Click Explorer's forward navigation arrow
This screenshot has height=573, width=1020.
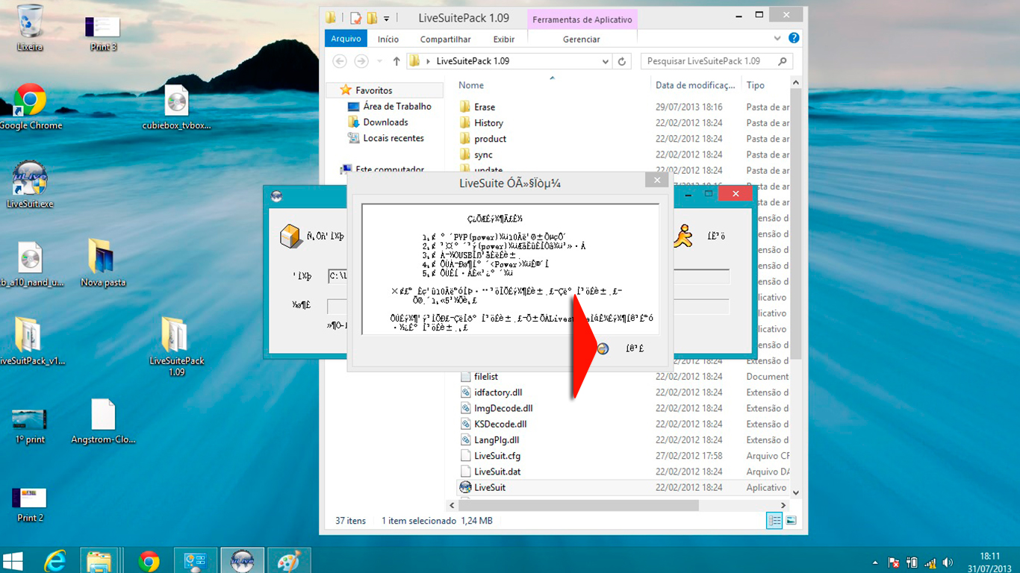click(361, 61)
